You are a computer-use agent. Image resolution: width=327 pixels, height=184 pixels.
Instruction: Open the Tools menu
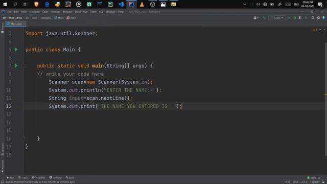(93, 12)
